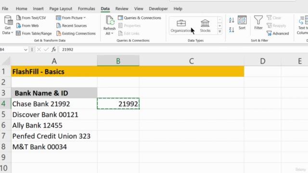Click Edit Links

129,34
